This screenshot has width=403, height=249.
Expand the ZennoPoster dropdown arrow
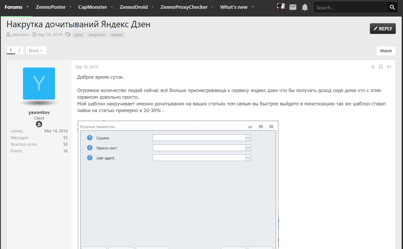point(71,7)
